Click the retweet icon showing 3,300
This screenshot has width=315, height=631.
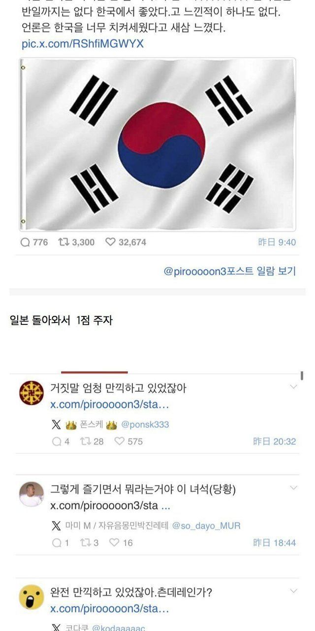click(64, 242)
